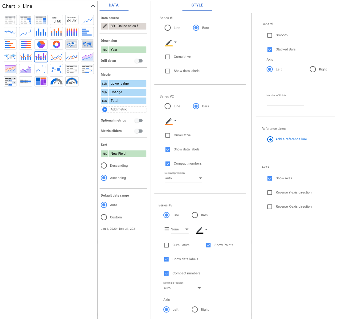Open Series #1 color picker dropdown

(x=171, y=42)
